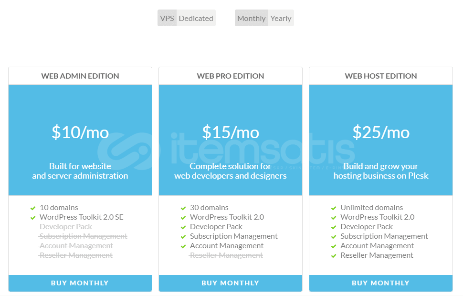Buy Monthly for Web Admin Edition
The width and height of the screenshot is (463, 303).
[x=80, y=283]
